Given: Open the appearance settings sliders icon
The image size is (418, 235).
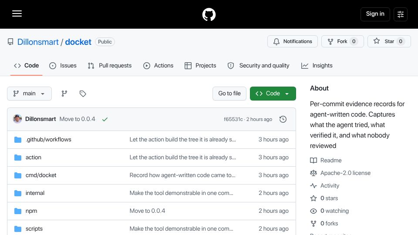Looking at the screenshot, I should [x=401, y=14].
